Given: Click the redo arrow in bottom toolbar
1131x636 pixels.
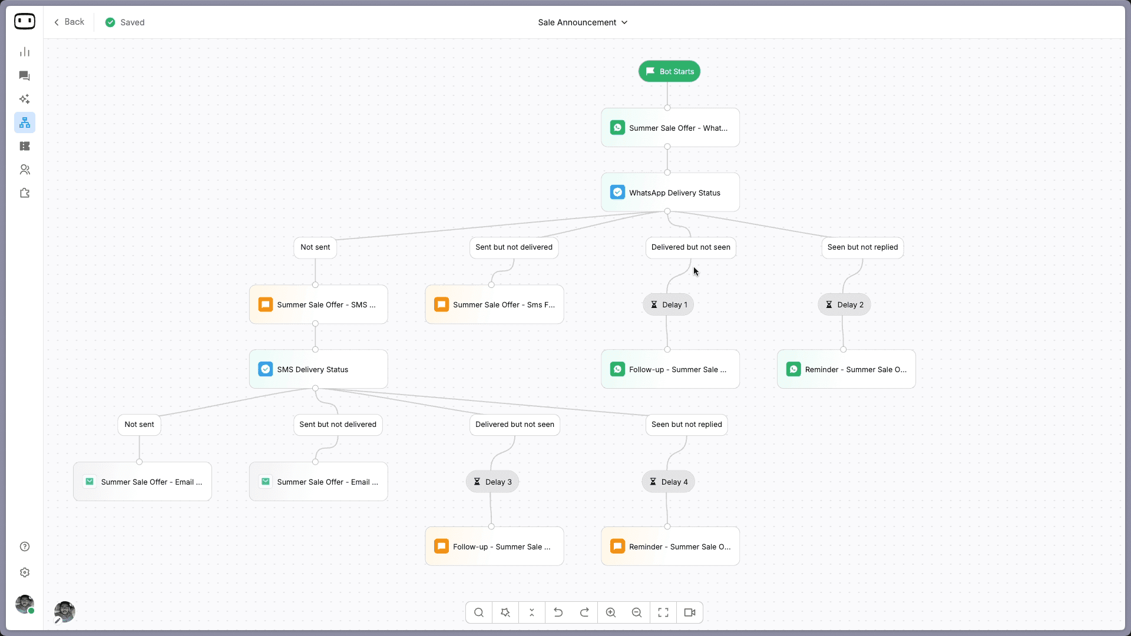Looking at the screenshot, I should pos(584,612).
